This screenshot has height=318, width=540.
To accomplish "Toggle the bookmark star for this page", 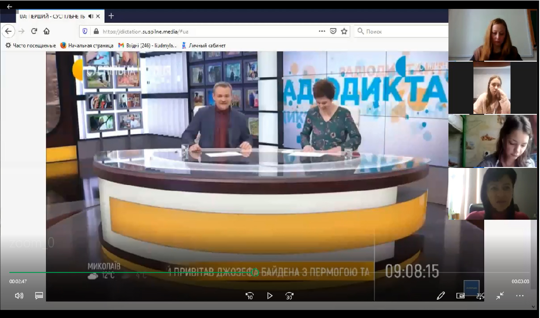I will pyautogui.click(x=344, y=31).
